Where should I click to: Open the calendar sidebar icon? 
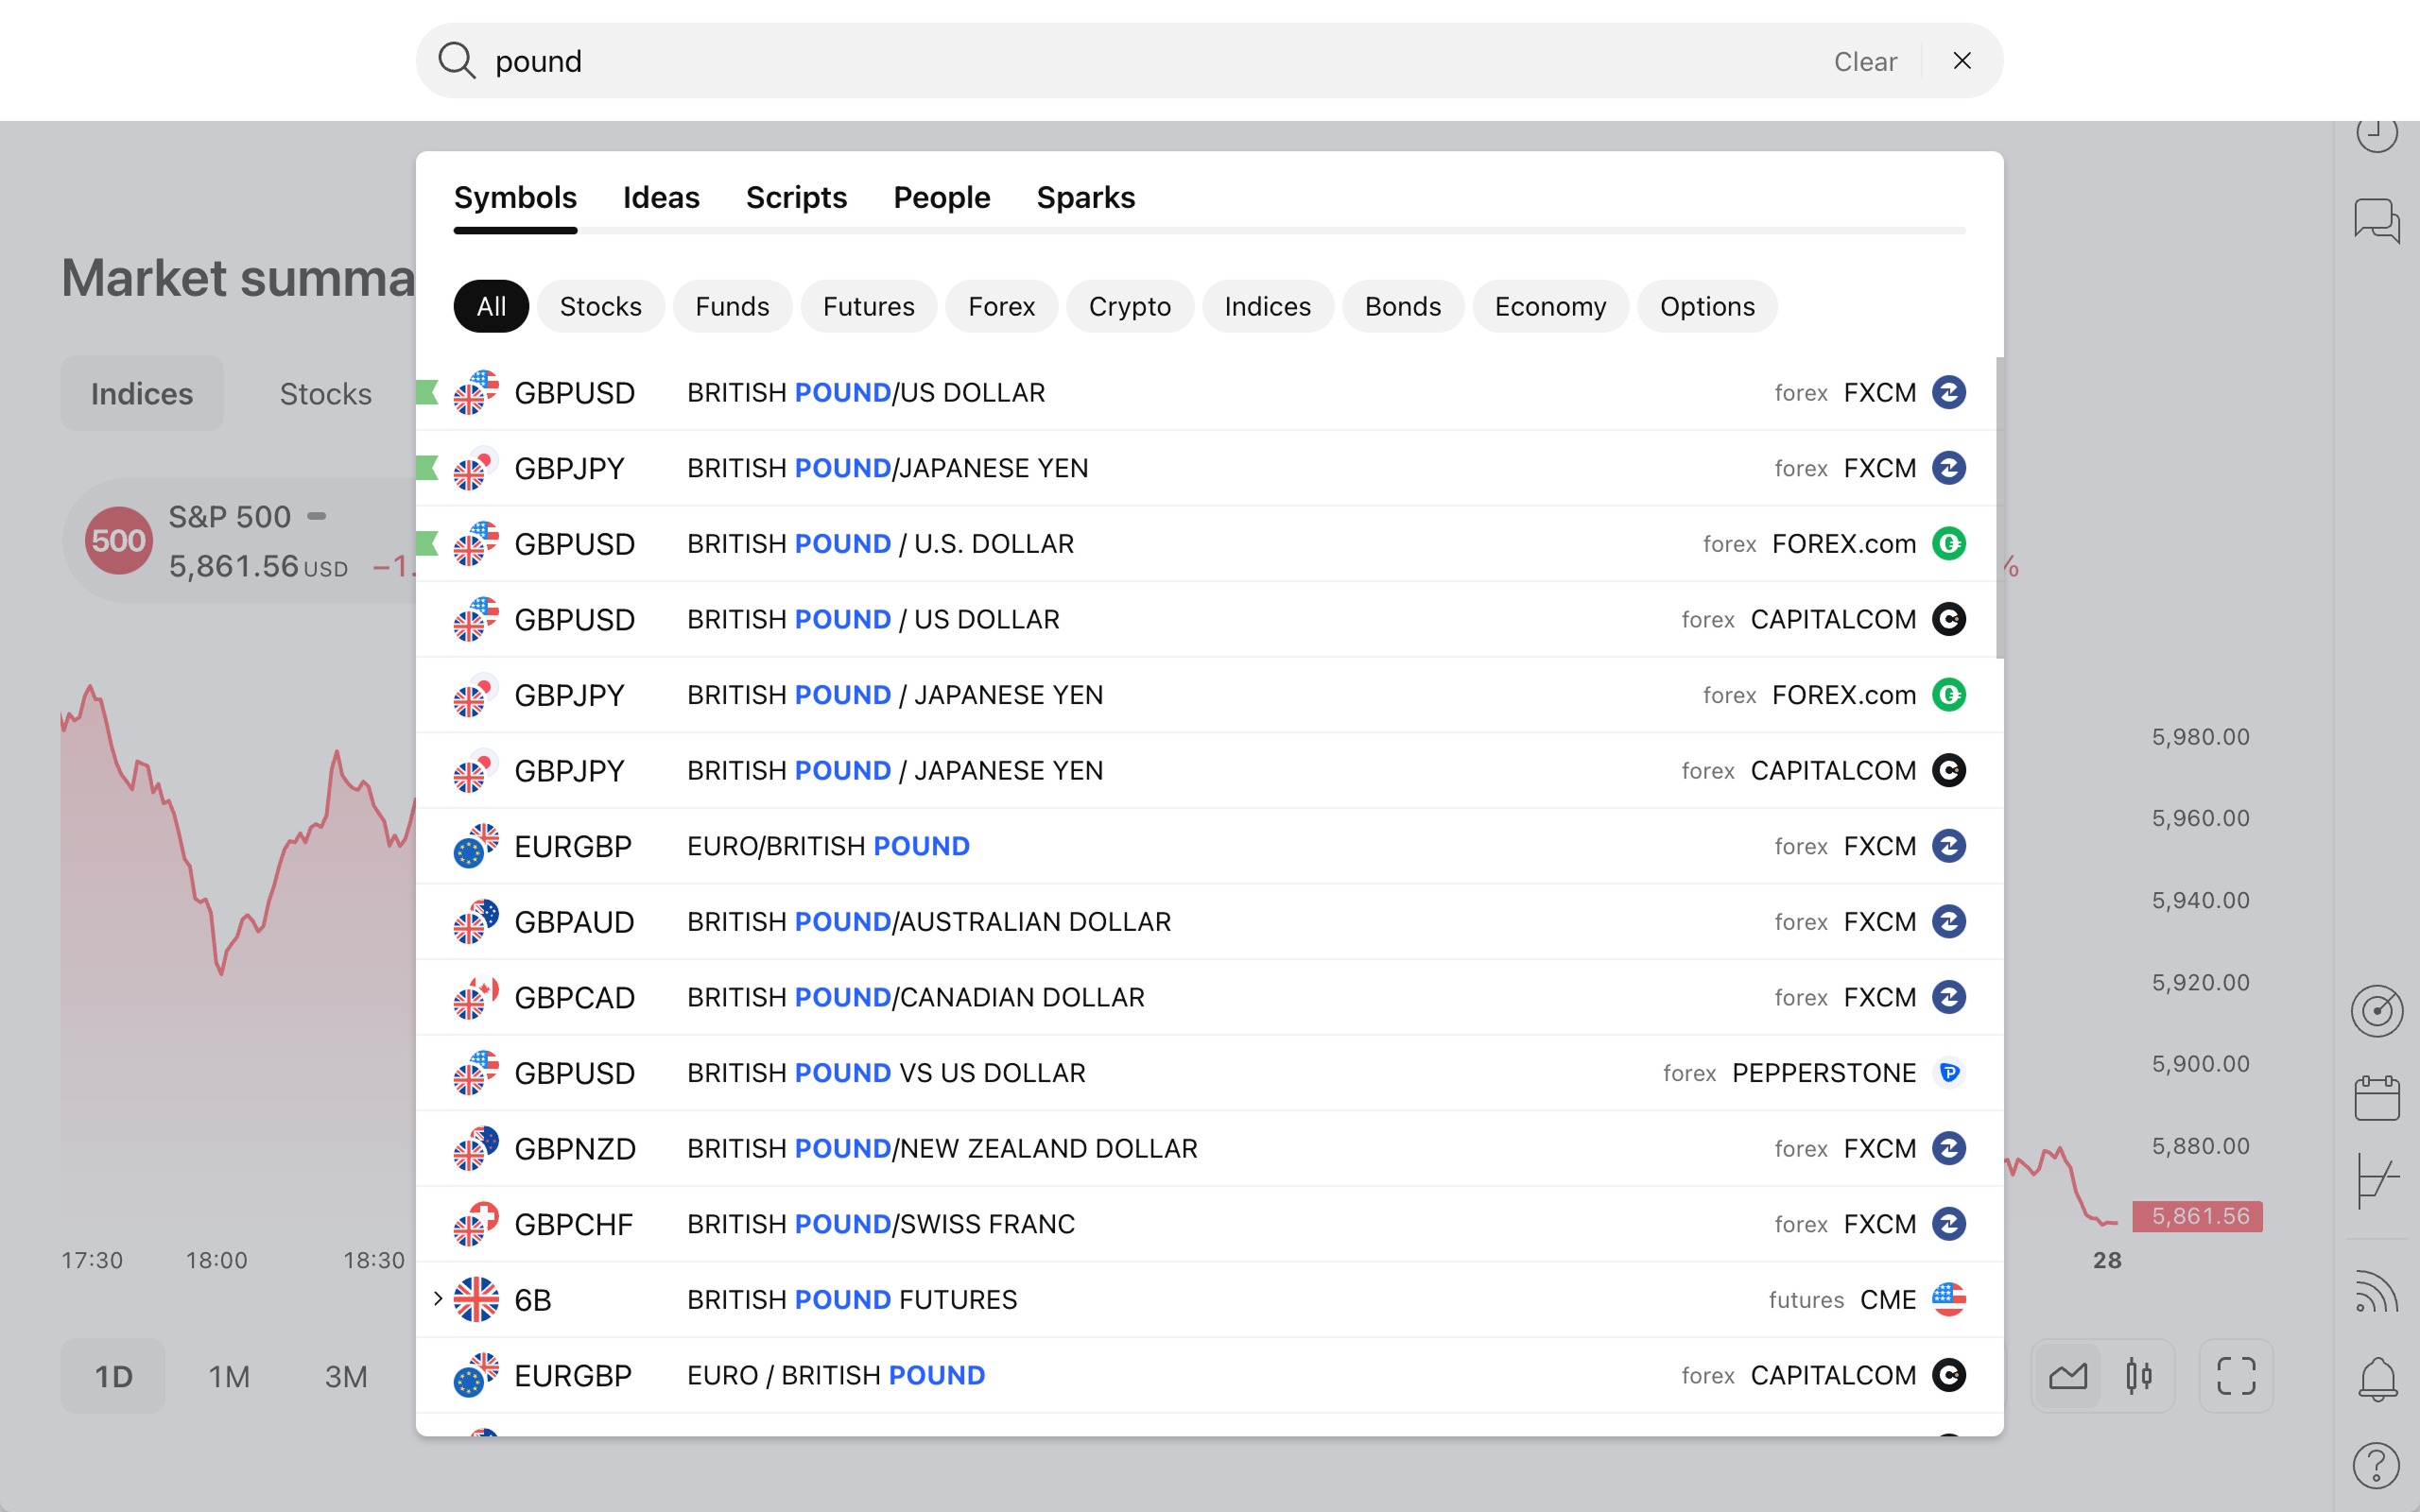click(x=2376, y=1098)
